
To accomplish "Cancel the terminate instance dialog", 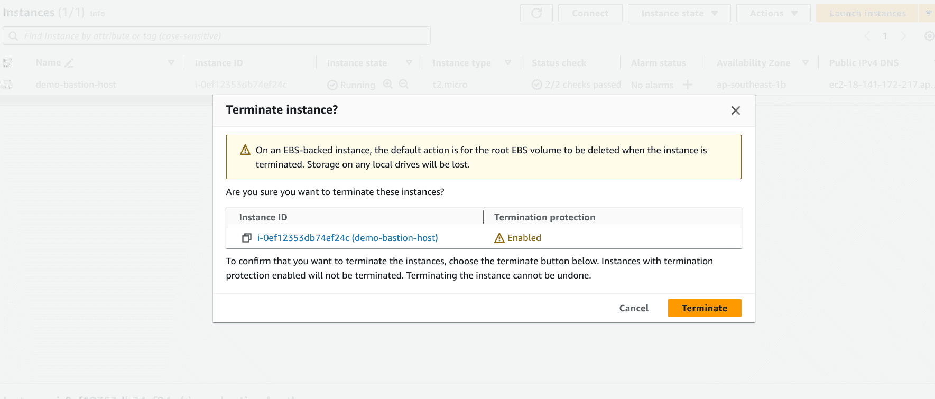I will click(634, 308).
